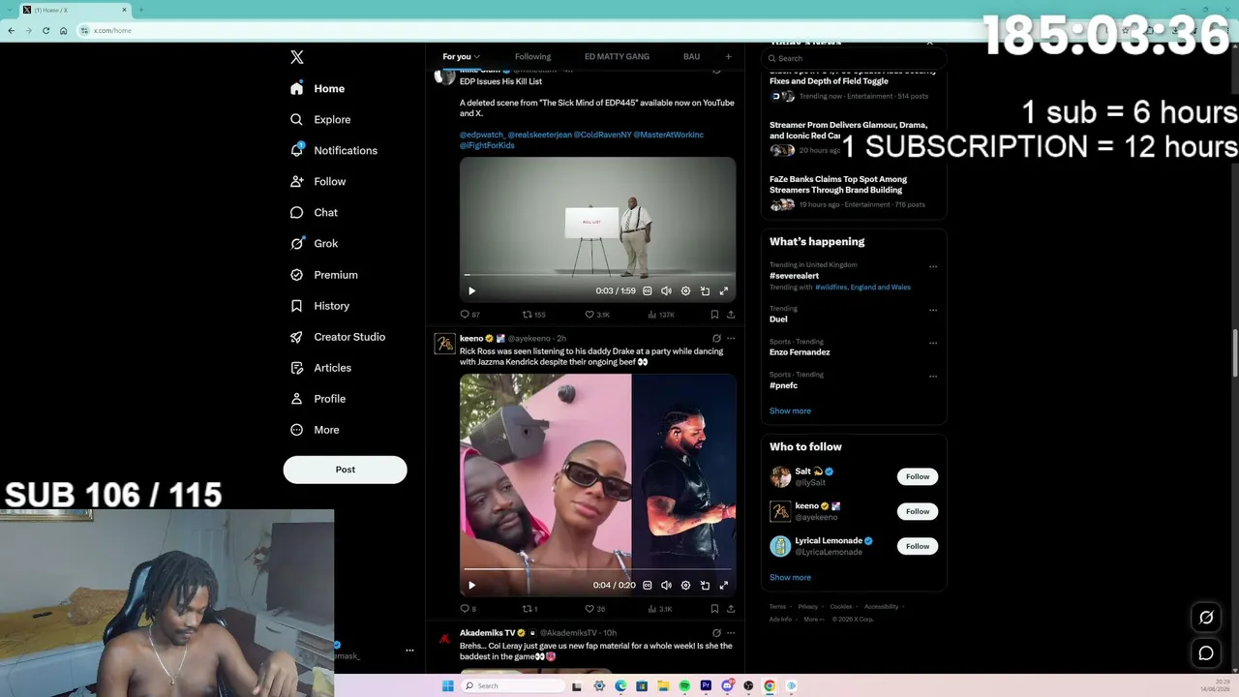
Task: Open options for the #severealert trend
Action: point(933,266)
